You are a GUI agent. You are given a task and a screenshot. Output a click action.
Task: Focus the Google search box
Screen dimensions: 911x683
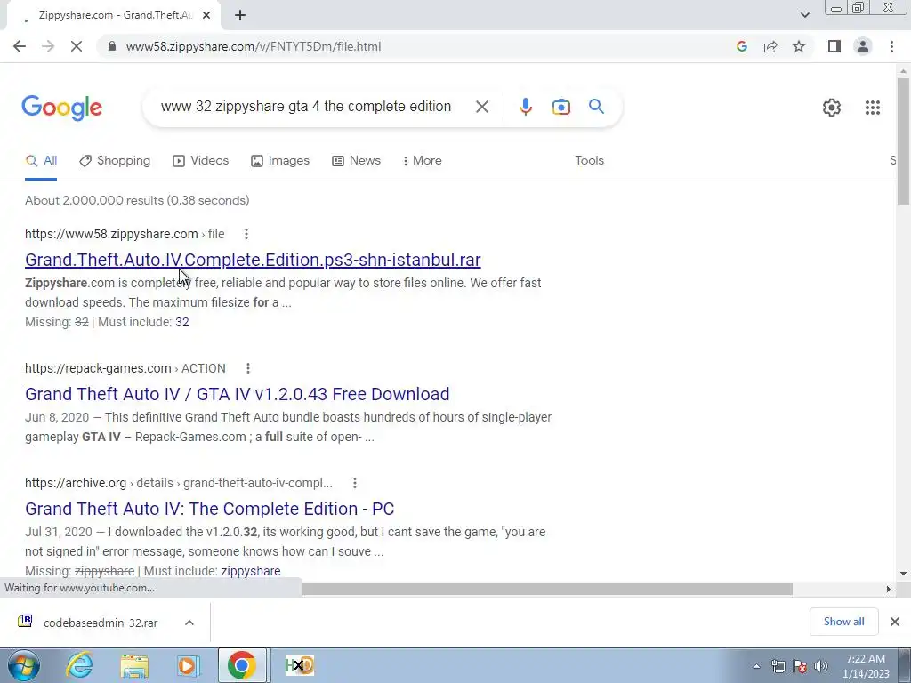click(x=306, y=107)
